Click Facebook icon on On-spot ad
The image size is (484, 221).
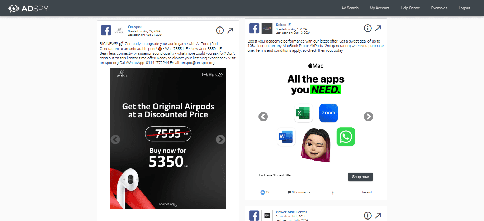click(106, 30)
